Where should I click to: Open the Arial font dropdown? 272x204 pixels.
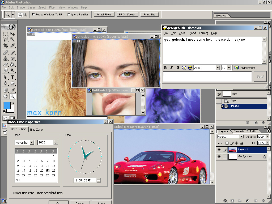coord(218,68)
